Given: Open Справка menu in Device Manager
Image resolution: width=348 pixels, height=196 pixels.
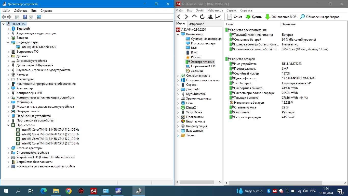Looking at the screenshot, I should (46, 11).
